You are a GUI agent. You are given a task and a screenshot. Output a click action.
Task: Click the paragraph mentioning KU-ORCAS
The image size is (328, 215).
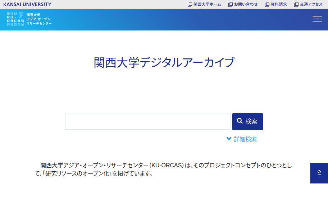click(163, 169)
